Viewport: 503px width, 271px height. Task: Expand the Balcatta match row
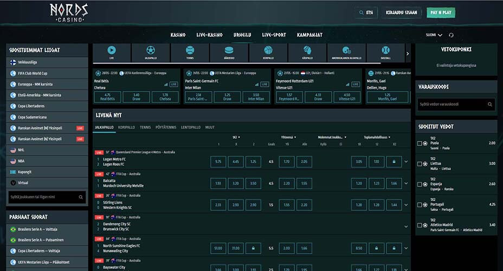(406, 183)
